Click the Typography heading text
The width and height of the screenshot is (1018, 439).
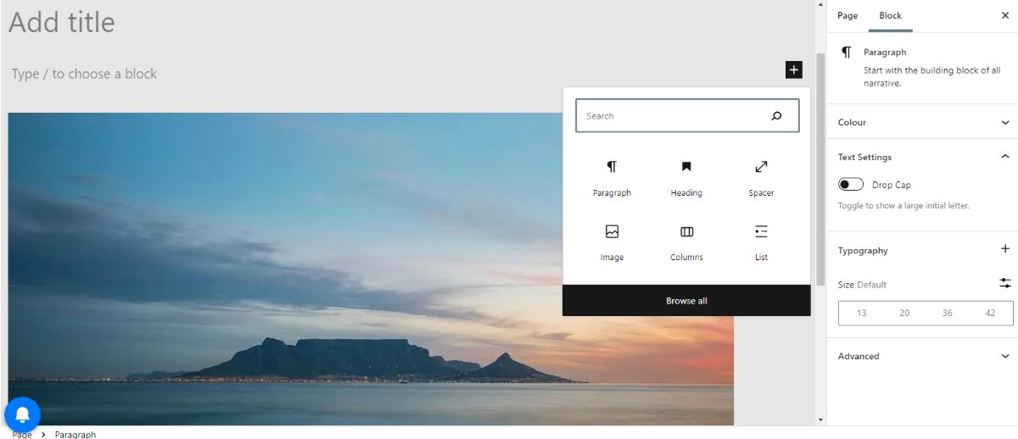pyautogui.click(x=863, y=250)
